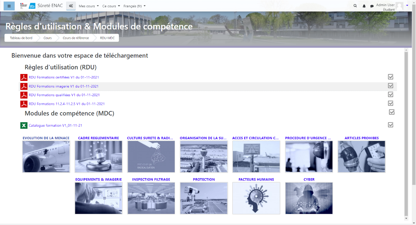
Task: Open the search magnifier icon
Action: click(x=355, y=6)
